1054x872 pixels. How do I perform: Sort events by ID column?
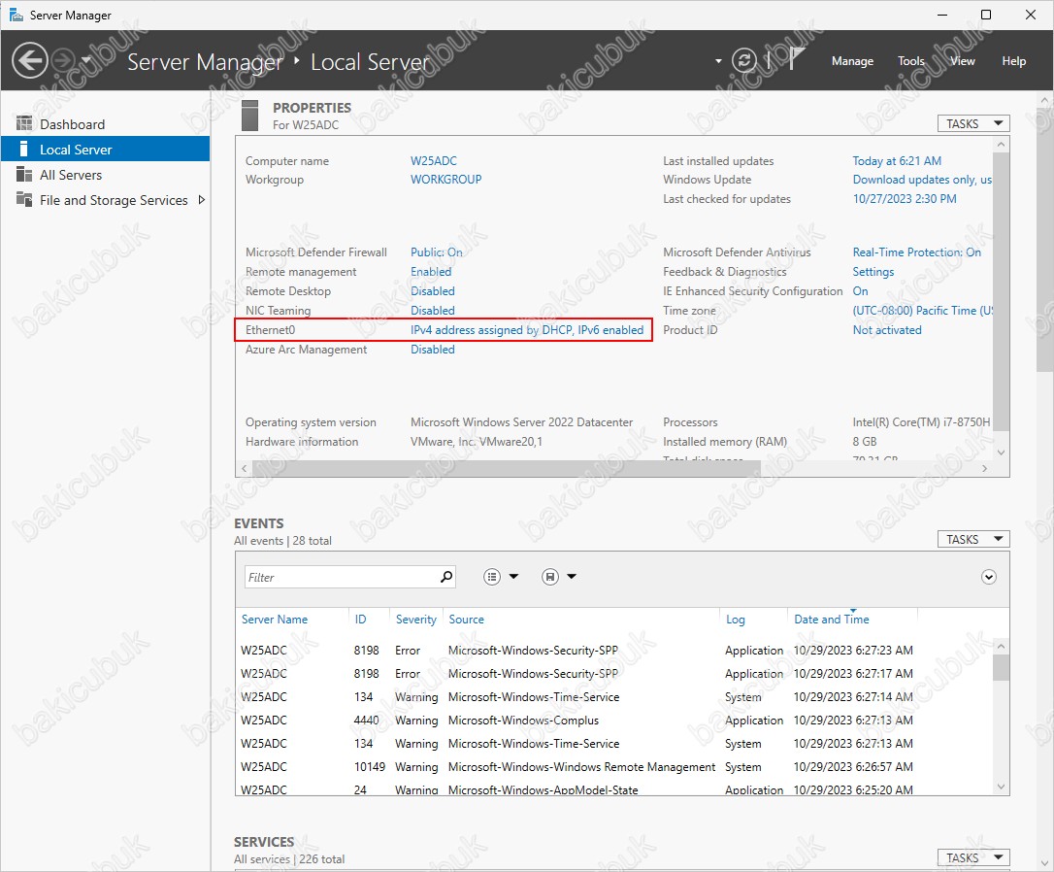pos(360,620)
